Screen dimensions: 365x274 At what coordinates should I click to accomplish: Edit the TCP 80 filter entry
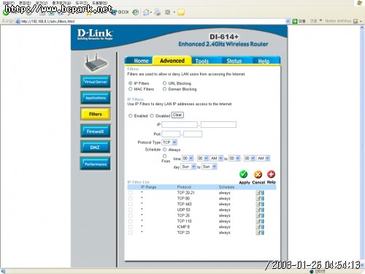tap(258, 198)
